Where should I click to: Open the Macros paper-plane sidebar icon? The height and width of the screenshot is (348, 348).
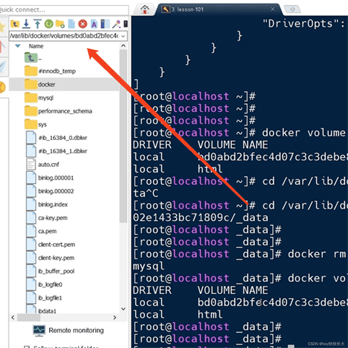pyautogui.click(x=3, y=66)
